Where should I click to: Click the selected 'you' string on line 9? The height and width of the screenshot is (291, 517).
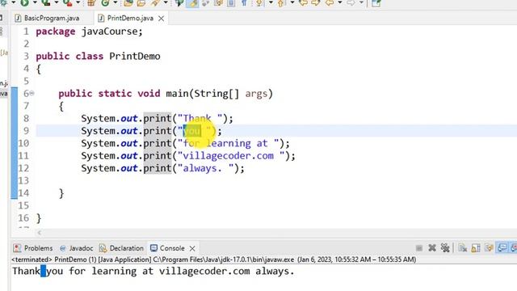pyautogui.click(x=192, y=131)
